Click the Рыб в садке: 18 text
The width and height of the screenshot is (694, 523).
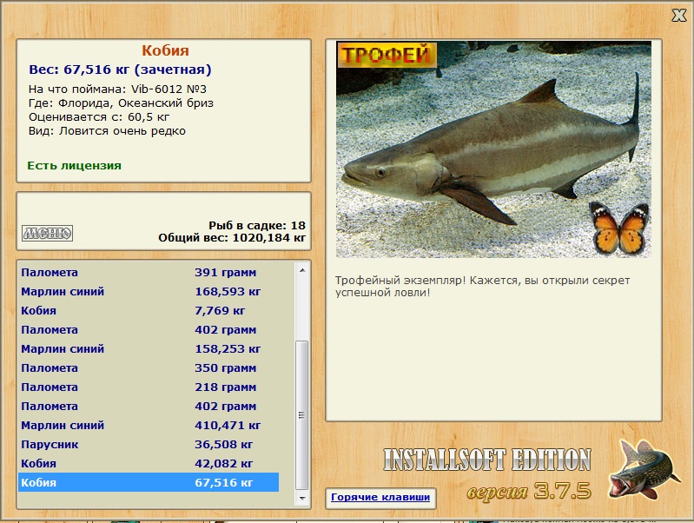tap(257, 225)
